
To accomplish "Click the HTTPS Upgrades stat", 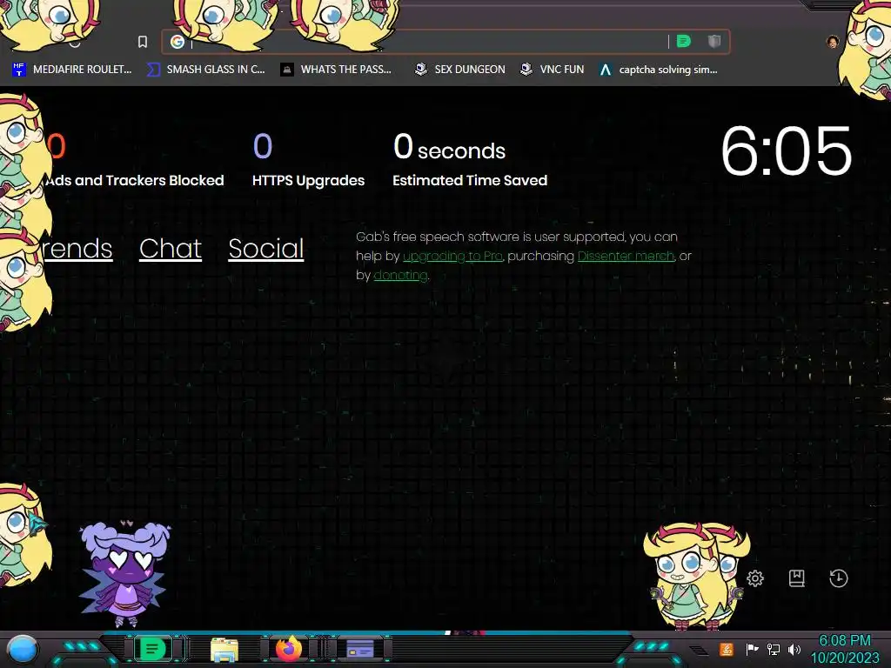I will coord(308,160).
